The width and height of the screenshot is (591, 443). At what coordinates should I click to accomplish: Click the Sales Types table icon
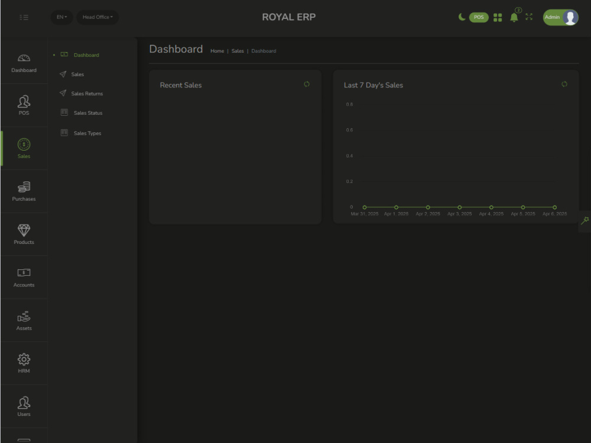64,132
